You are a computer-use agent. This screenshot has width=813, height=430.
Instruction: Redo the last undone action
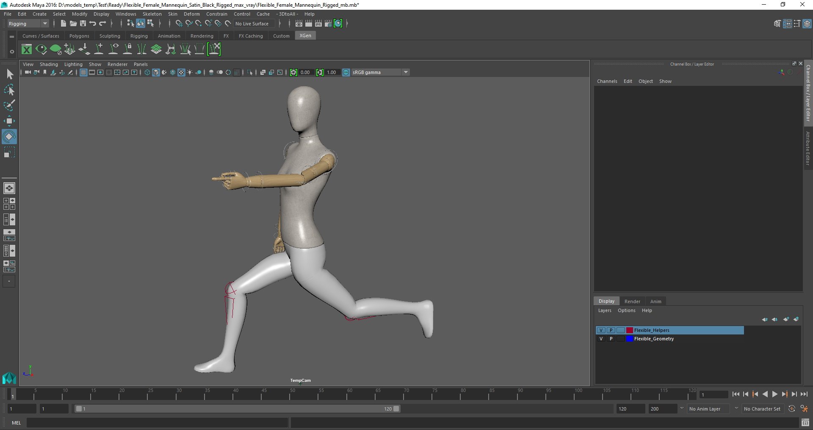[102, 24]
